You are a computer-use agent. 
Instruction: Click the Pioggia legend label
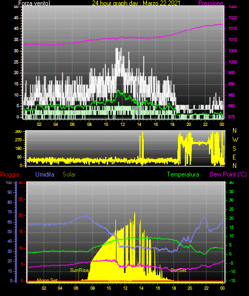10,174
